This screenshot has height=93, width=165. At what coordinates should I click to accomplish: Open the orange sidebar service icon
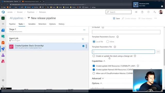tap(3, 43)
